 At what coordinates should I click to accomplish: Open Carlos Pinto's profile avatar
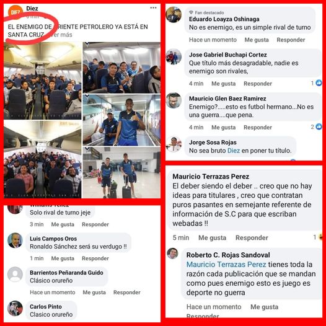(x=15, y=308)
